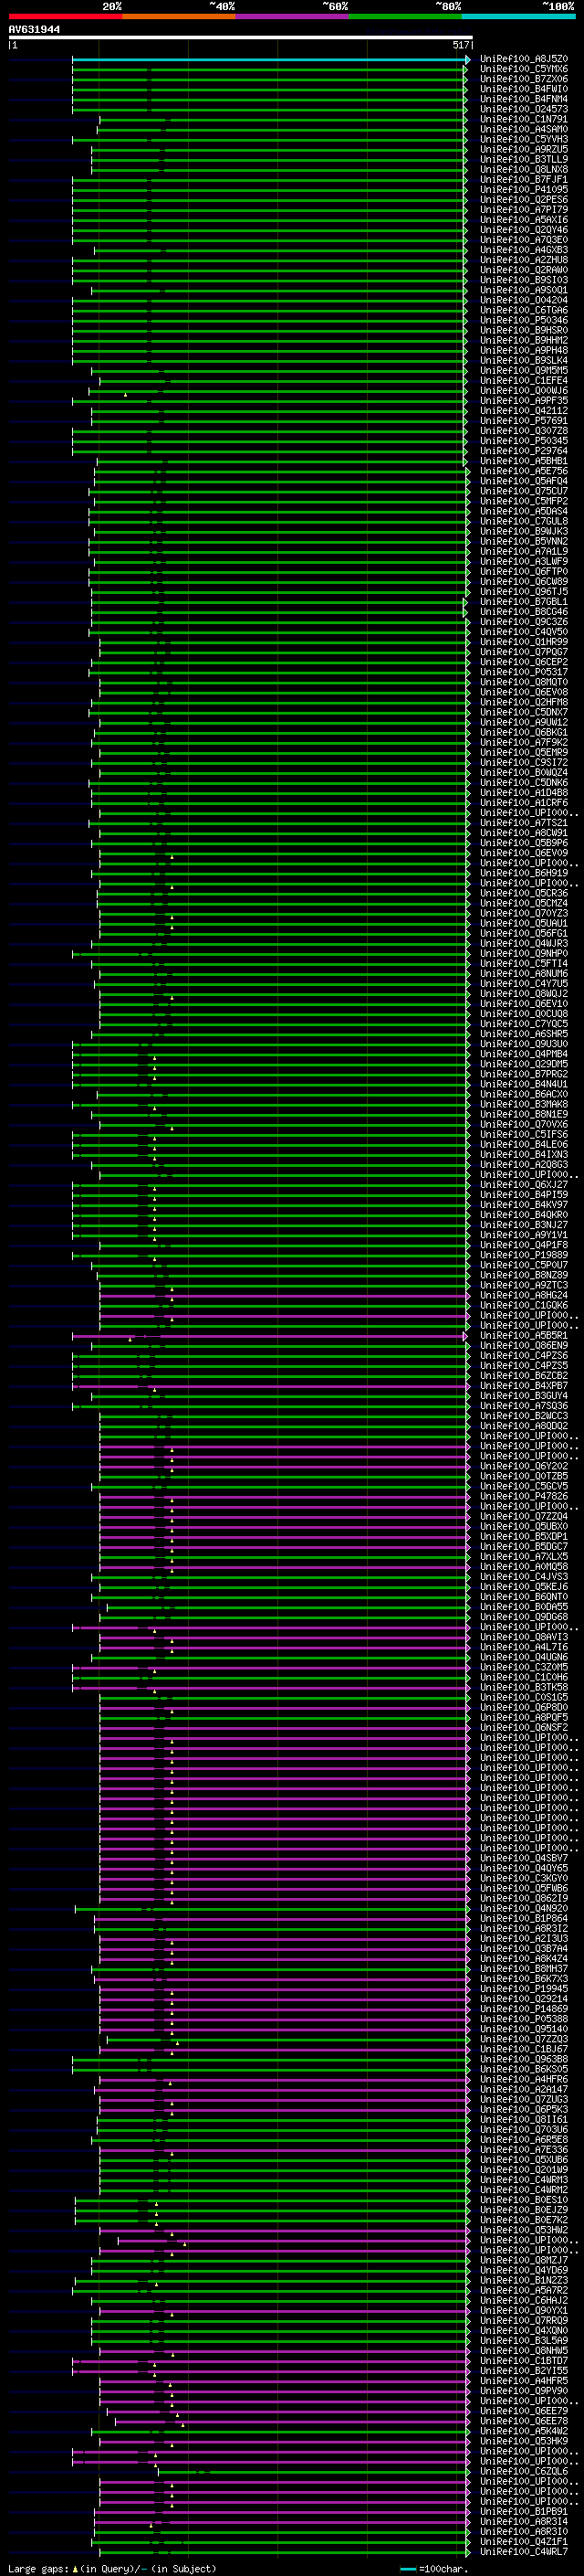Click hit label UniRef100_A4GXB3
This screenshot has height=2576, width=584.
(x=523, y=250)
